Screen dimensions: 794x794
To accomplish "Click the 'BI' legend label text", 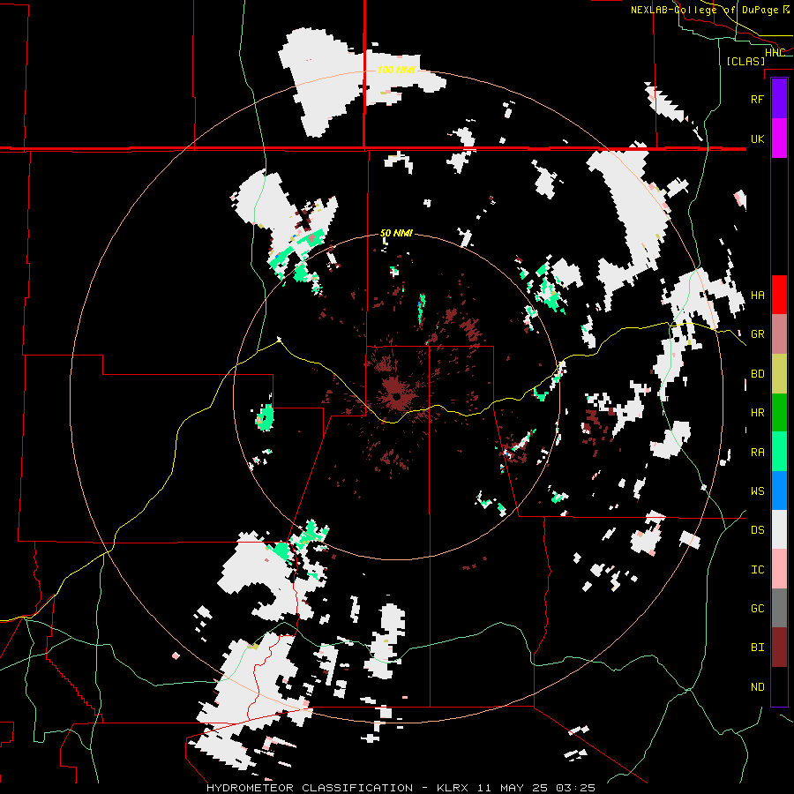I will 757,648.
